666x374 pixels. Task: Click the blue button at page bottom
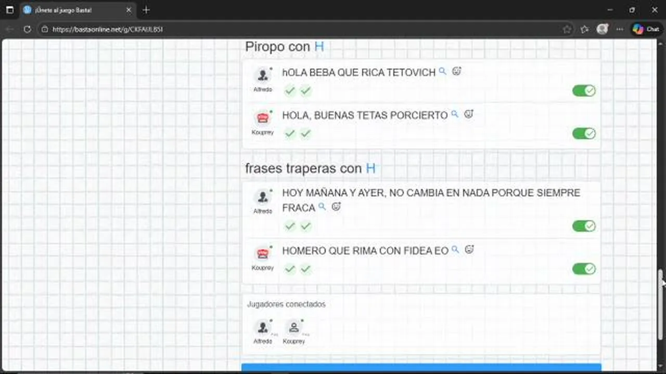point(421,368)
